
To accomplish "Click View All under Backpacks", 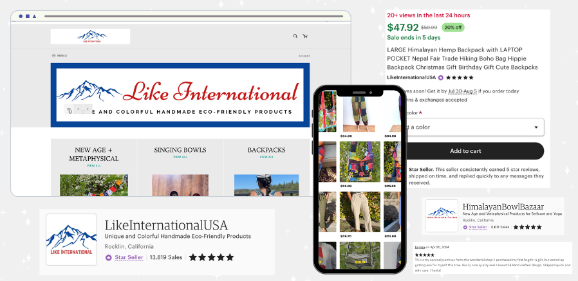I will coord(266,157).
